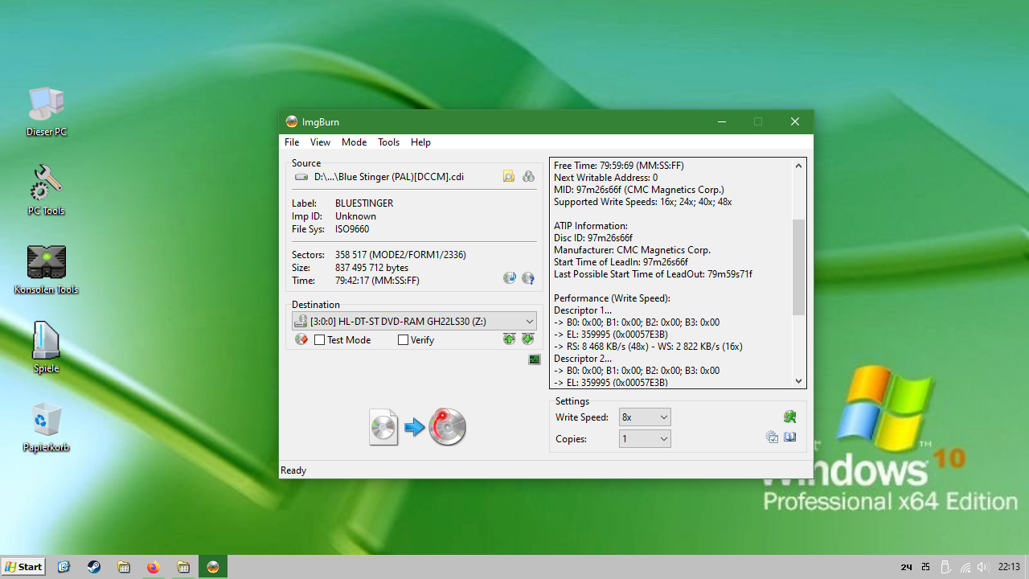
Task: Click the taskbar icon right of Start
Action: click(64, 567)
